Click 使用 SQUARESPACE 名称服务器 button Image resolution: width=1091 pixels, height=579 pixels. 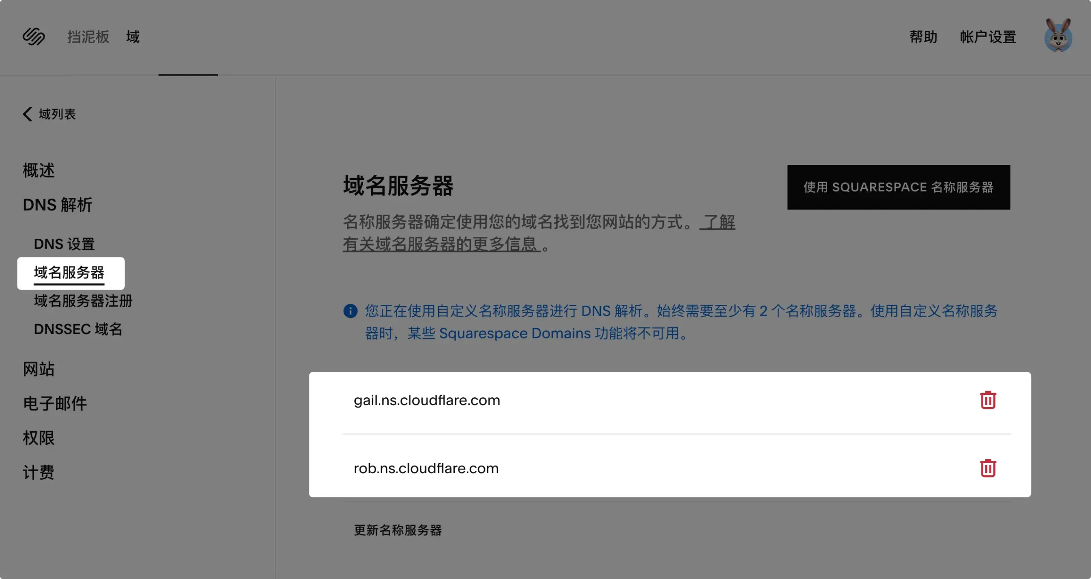click(898, 187)
